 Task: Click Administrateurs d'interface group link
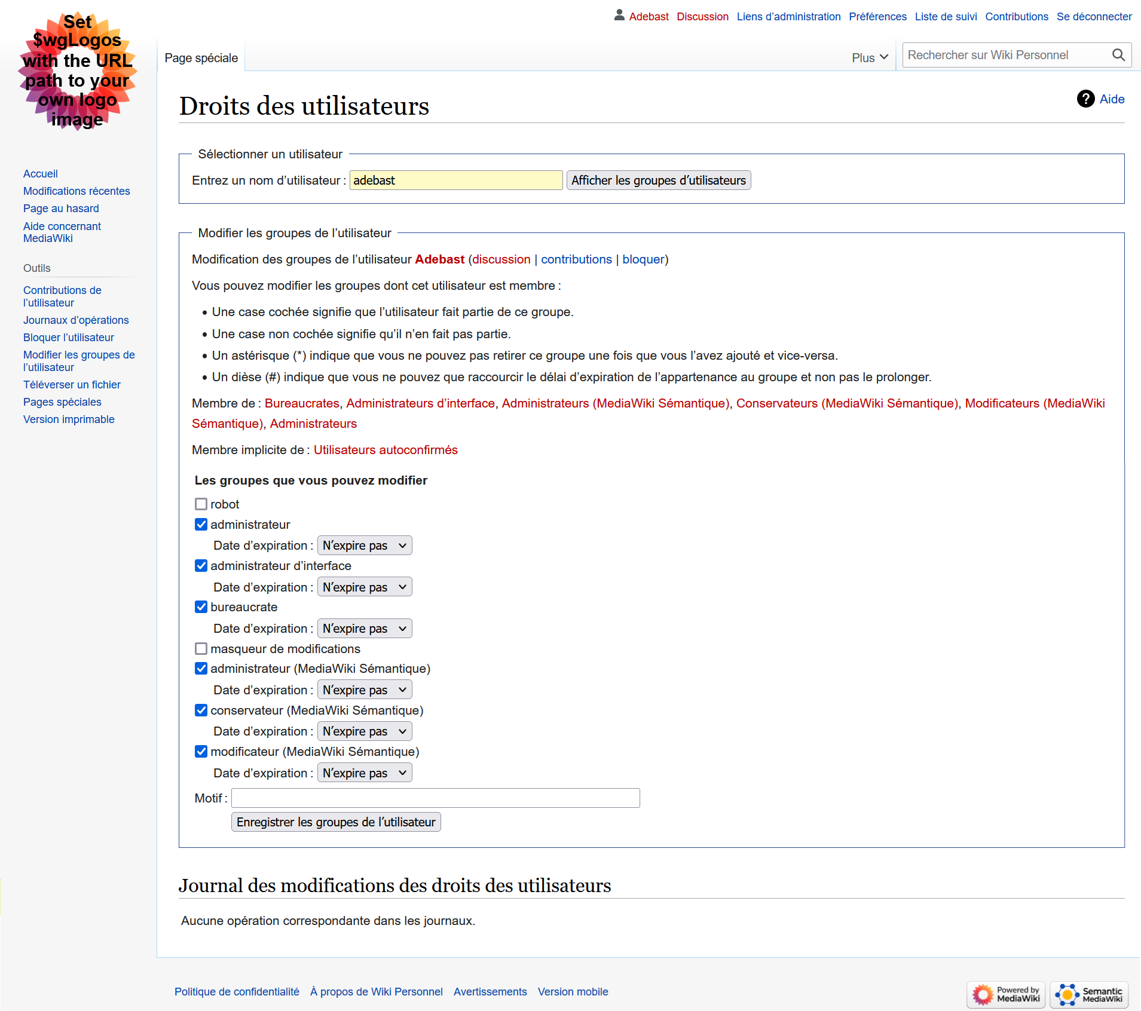coord(421,403)
